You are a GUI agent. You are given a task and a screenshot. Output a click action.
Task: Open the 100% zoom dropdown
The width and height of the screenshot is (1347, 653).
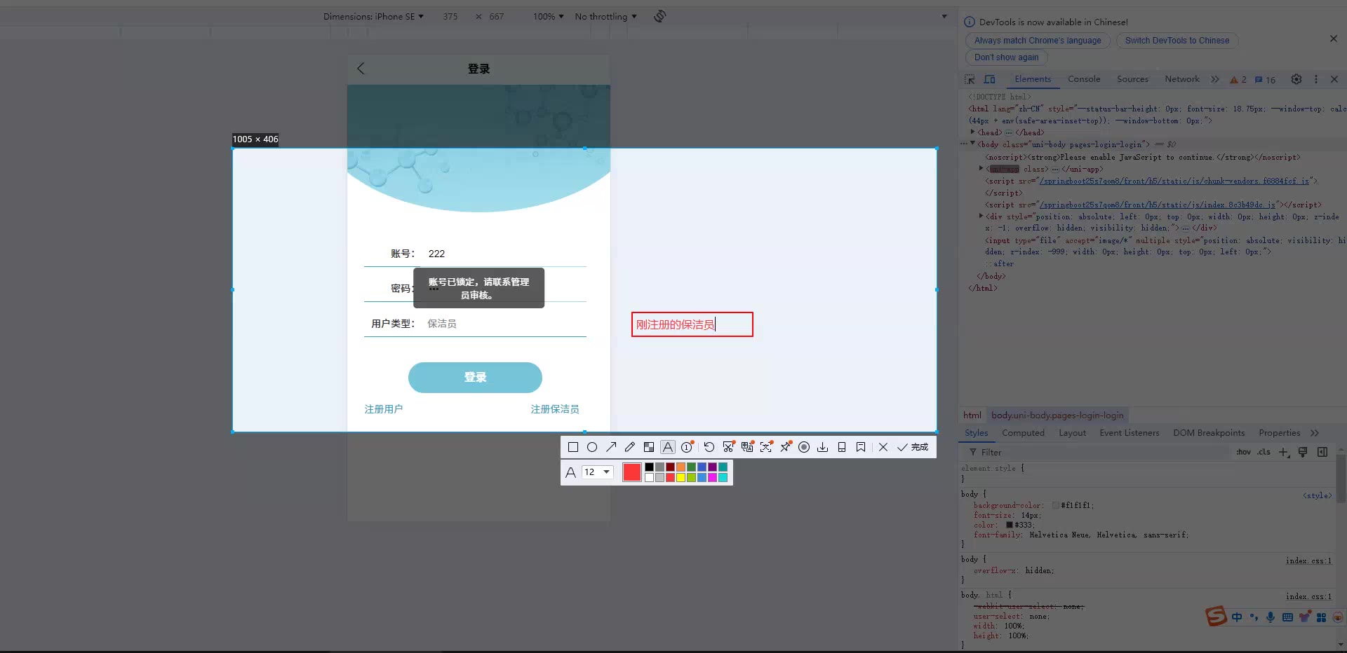tap(548, 16)
